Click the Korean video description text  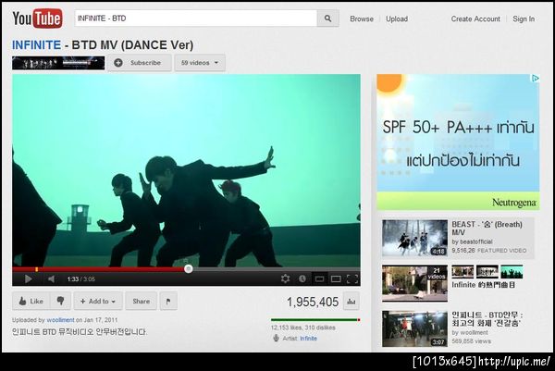click(80, 332)
